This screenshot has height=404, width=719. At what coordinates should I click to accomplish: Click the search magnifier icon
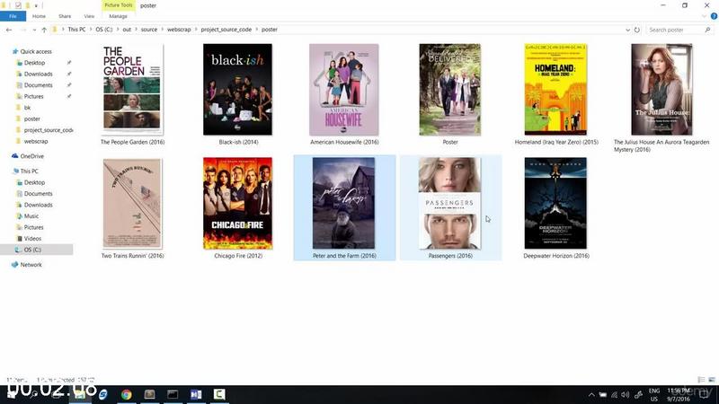707,30
